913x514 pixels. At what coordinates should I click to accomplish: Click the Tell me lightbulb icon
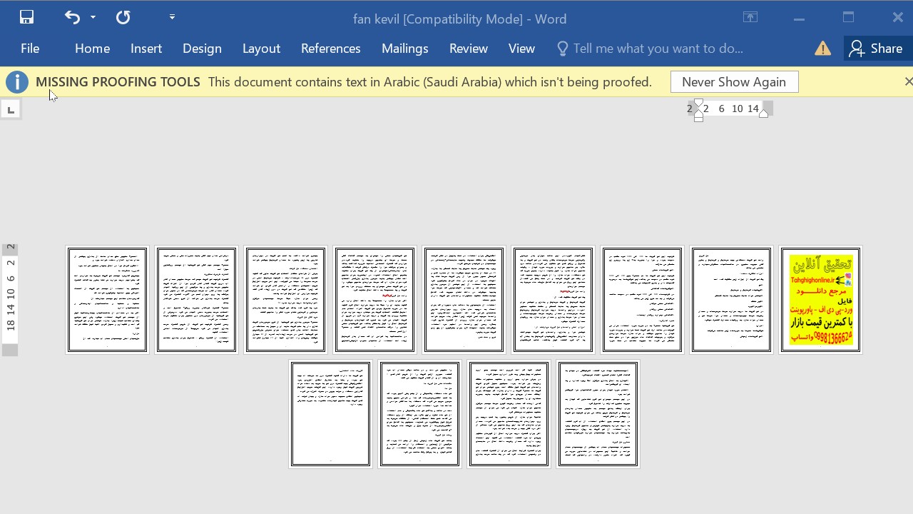coord(562,49)
